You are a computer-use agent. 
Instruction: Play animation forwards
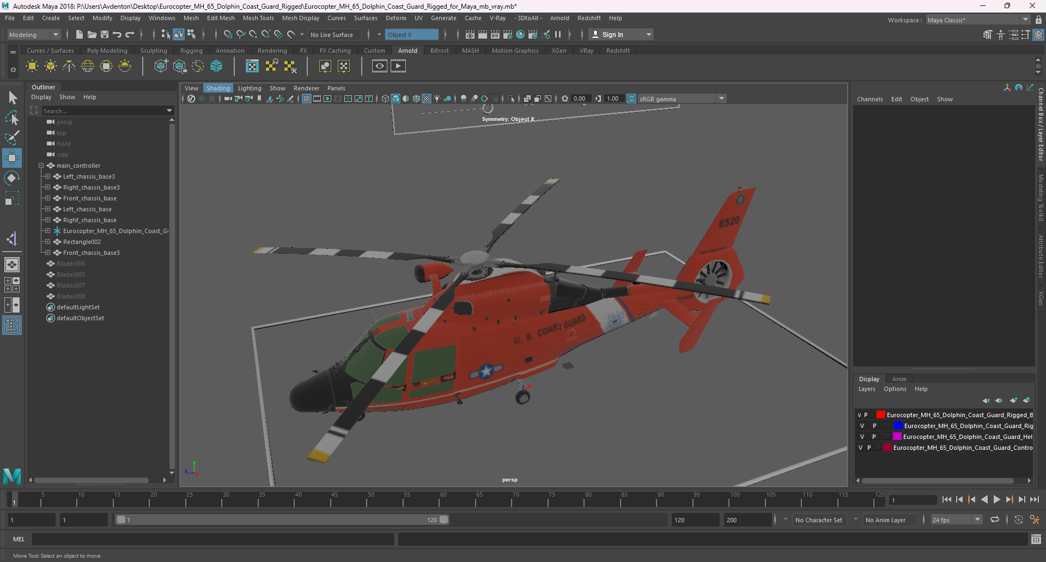pyautogui.click(x=996, y=499)
